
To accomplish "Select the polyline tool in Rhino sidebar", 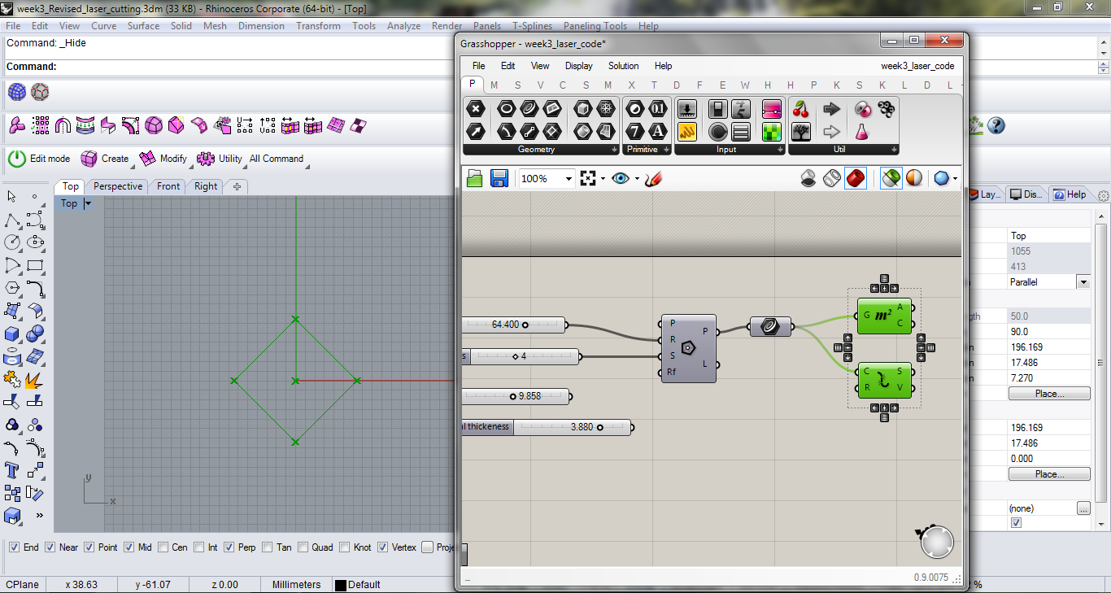I will 12,220.
